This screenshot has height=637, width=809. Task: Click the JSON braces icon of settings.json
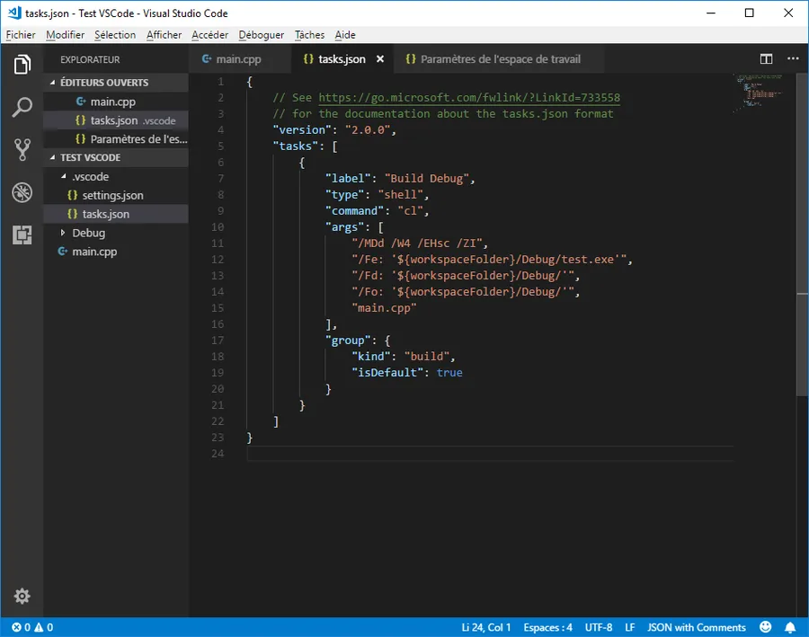[72, 196]
